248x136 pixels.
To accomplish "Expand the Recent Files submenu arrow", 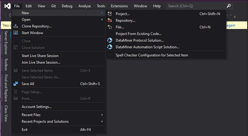I will tap(102, 115).
